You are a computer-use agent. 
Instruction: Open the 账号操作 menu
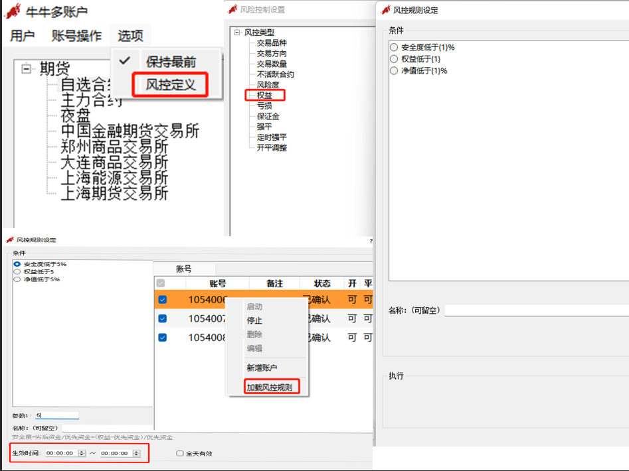coord(76,36)
